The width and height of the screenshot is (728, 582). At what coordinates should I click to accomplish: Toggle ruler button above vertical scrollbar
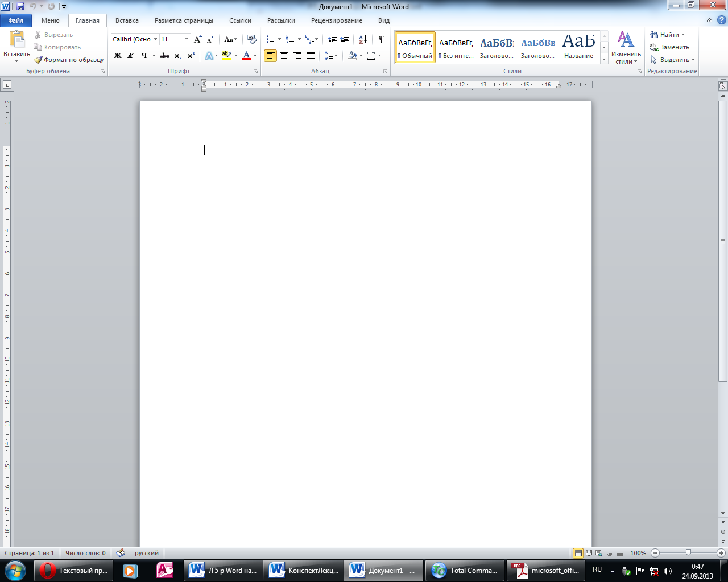tap(723, 86)
